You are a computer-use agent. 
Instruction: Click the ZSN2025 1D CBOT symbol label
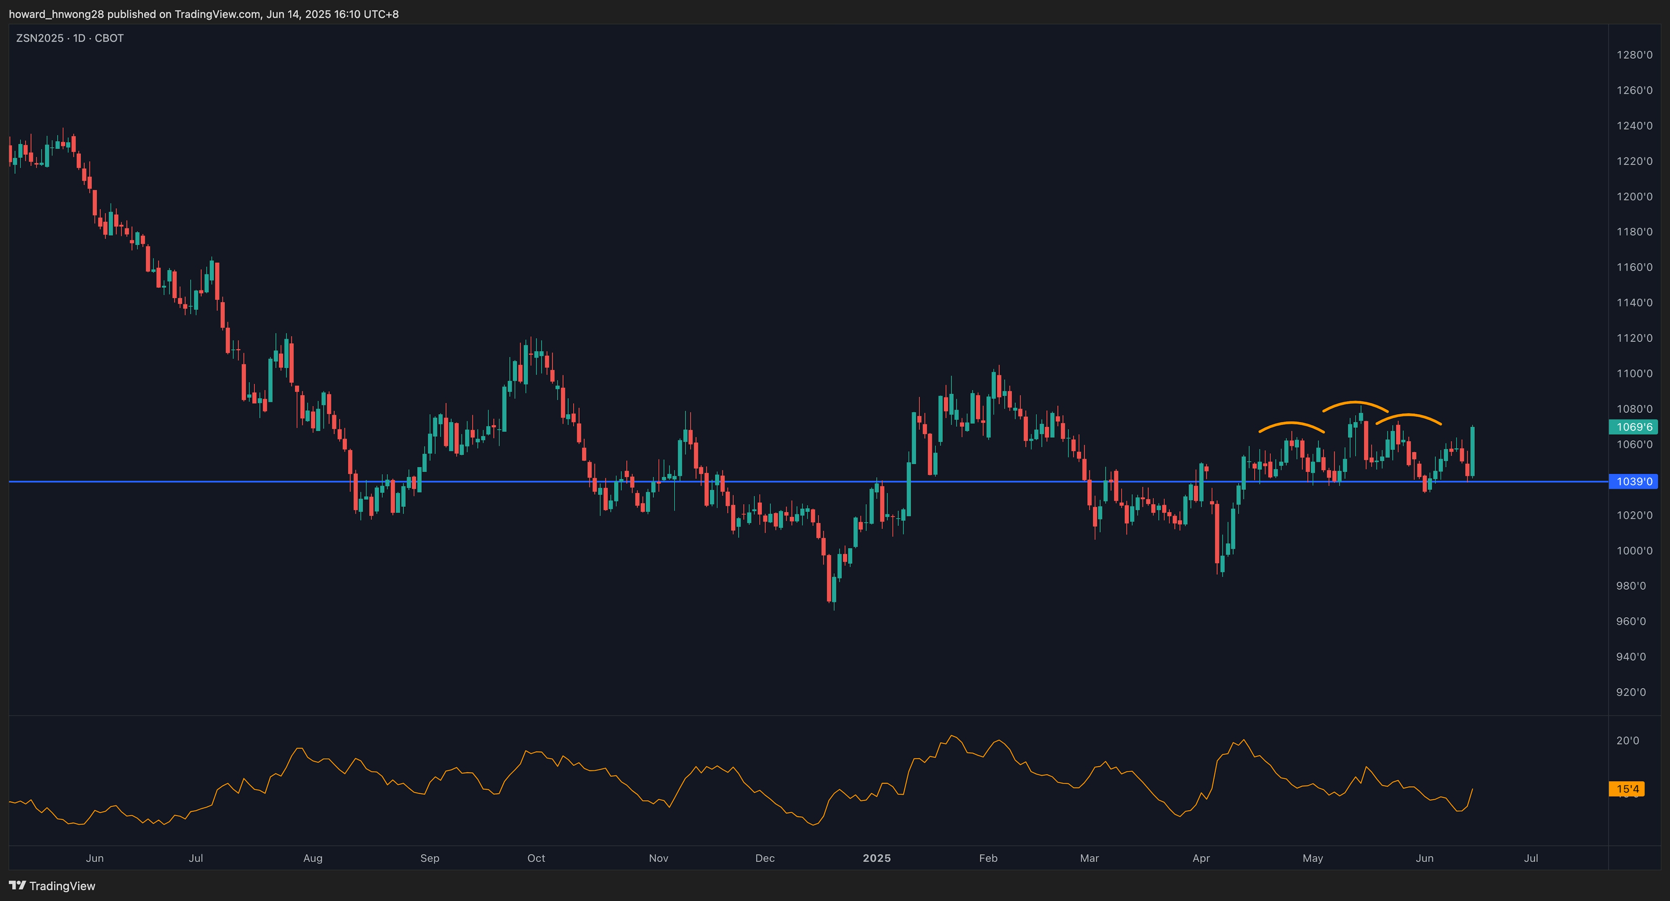(70, 38)
